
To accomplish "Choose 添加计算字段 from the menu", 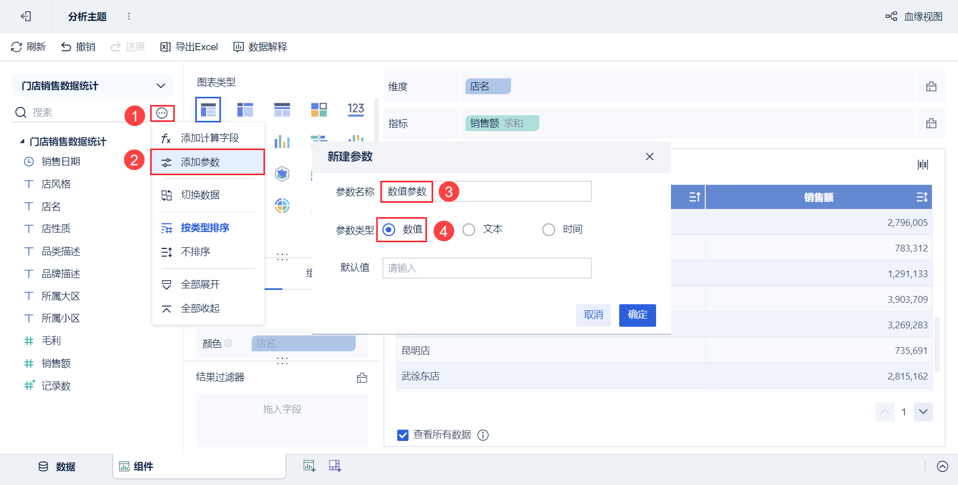I will [209, 138].
